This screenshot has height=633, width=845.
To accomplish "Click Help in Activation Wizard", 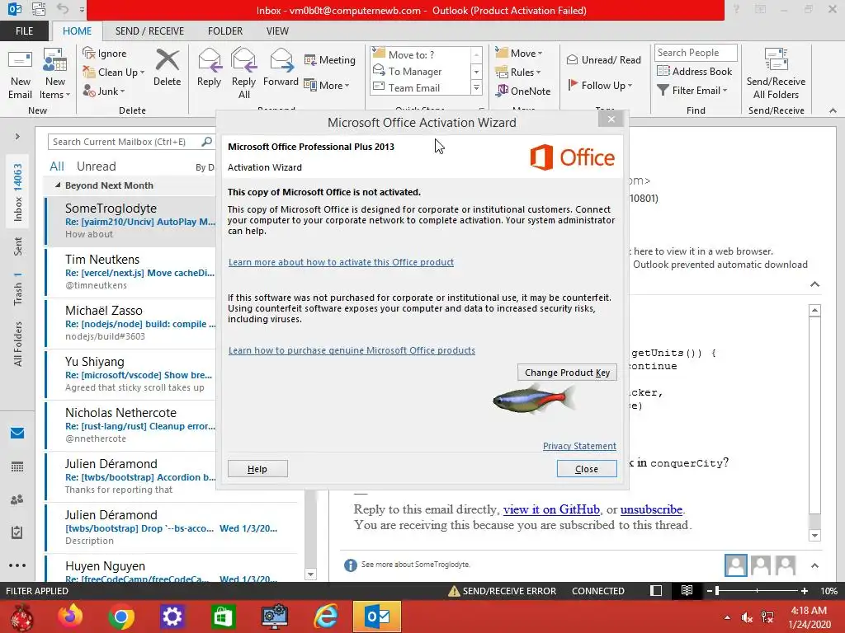I will [x=257, y=469].
